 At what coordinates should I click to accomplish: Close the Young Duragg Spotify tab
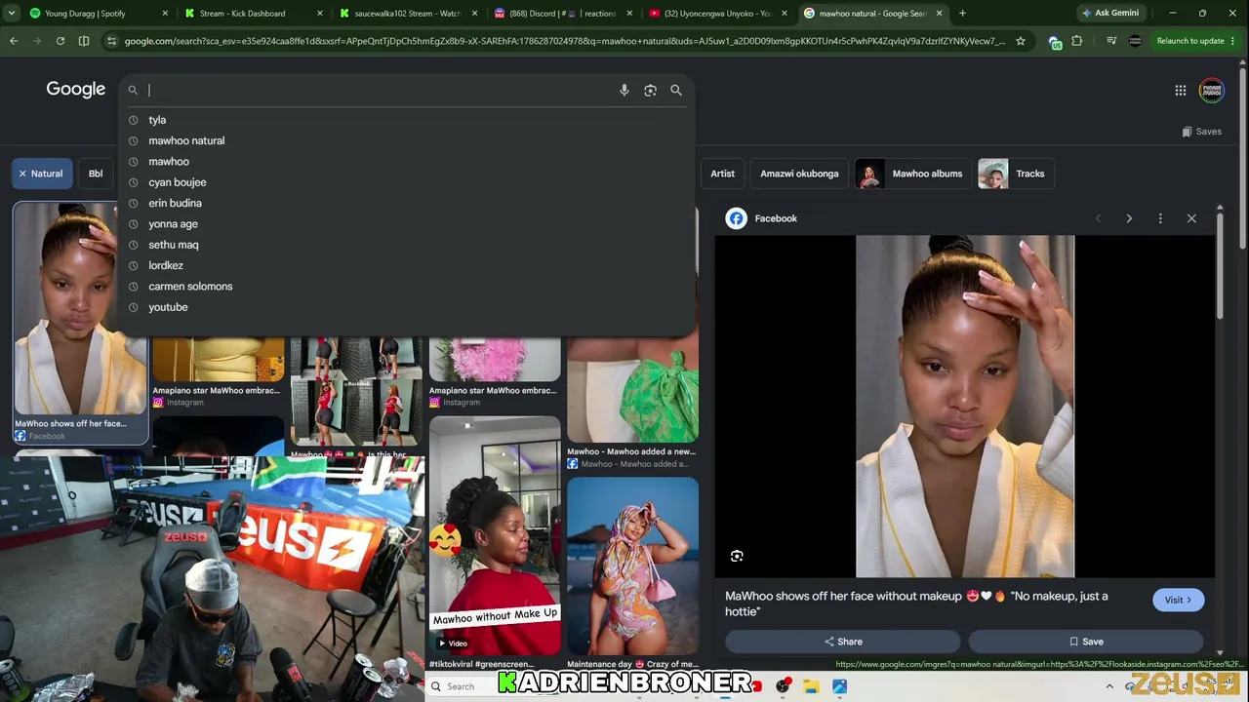tap(165, 14)
